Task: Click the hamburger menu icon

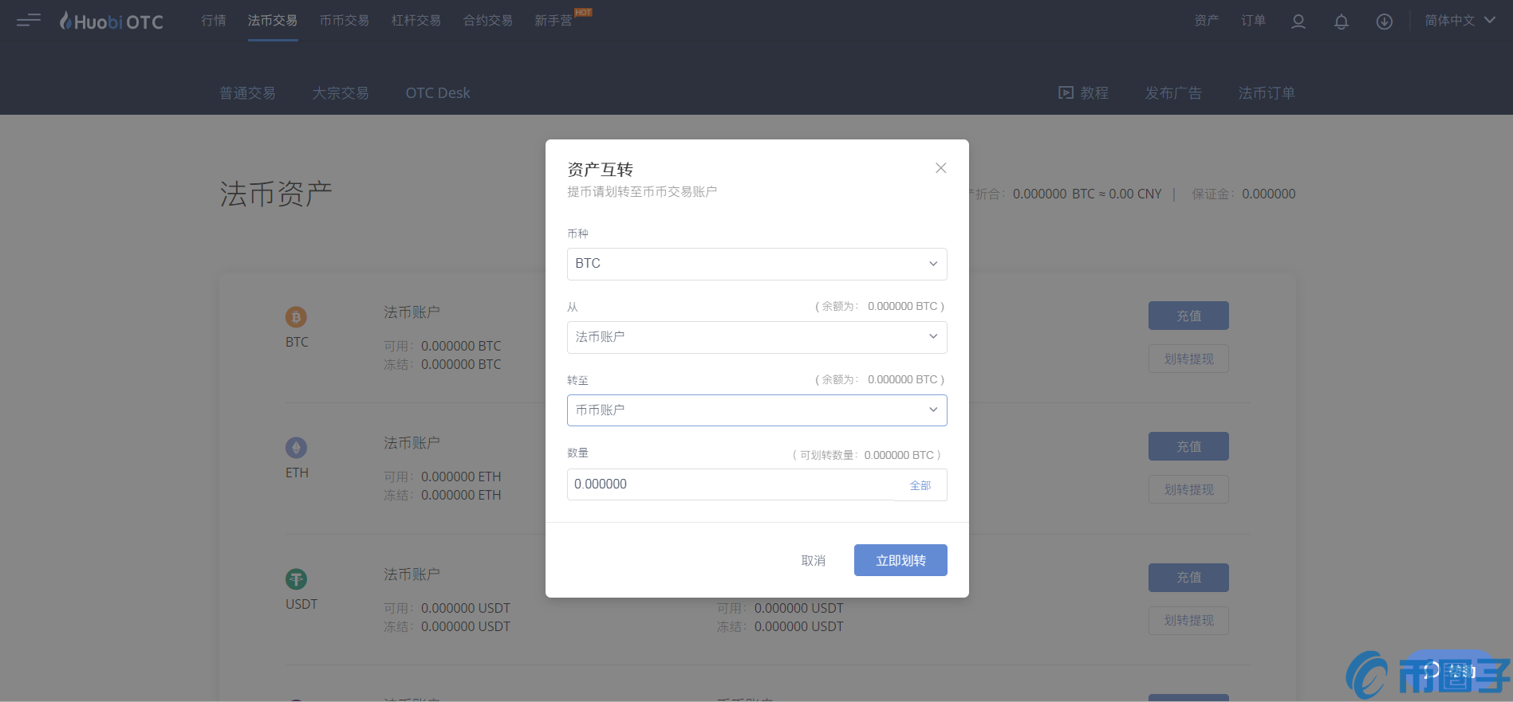Action: (28, 20)
